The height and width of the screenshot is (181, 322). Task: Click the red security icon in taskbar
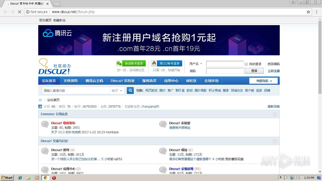tap(54, 178)
